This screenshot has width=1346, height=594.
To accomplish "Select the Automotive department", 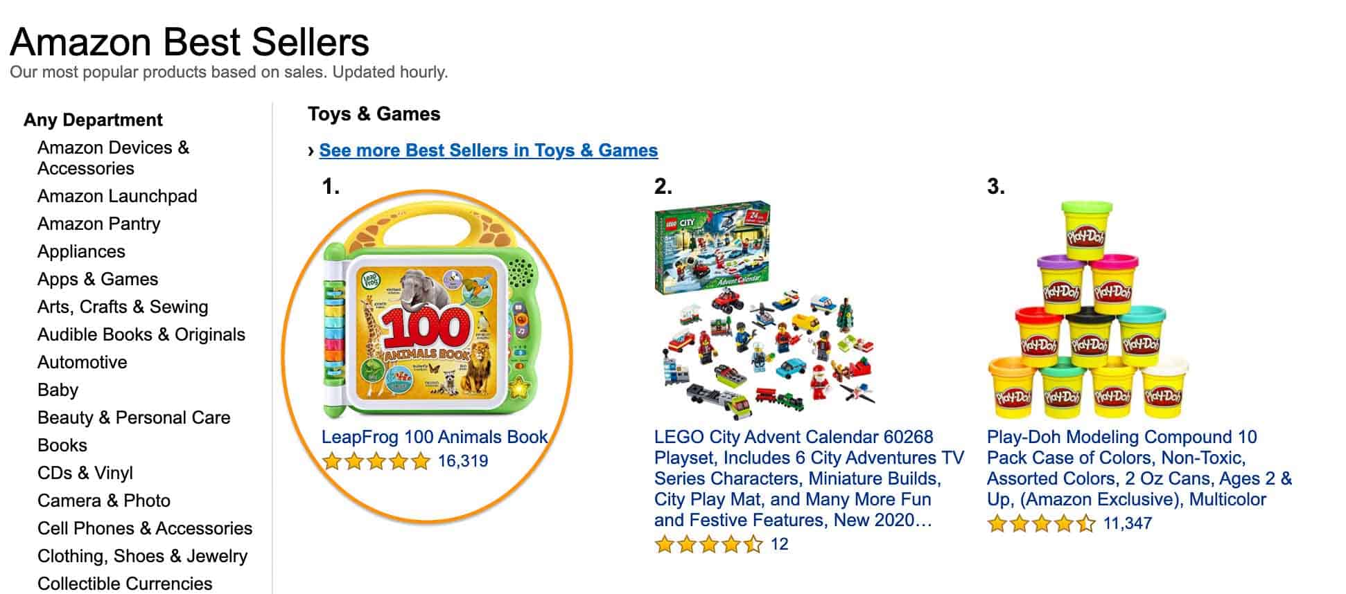I will 82,362.
